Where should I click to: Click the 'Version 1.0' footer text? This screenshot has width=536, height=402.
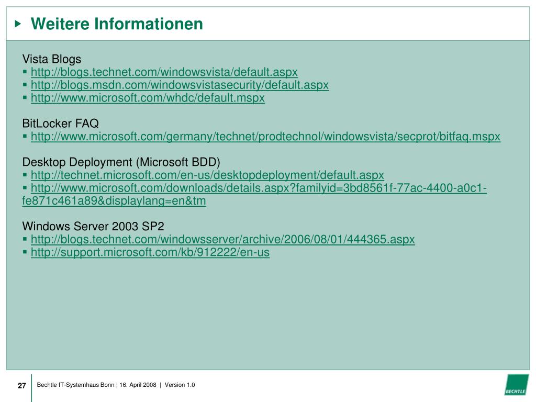click(x=180, y=385)
